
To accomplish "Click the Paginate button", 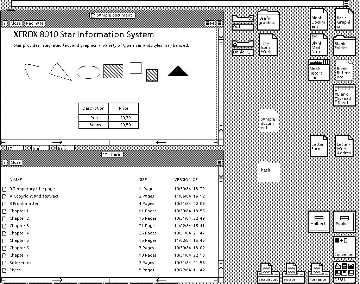I will 34,23.
